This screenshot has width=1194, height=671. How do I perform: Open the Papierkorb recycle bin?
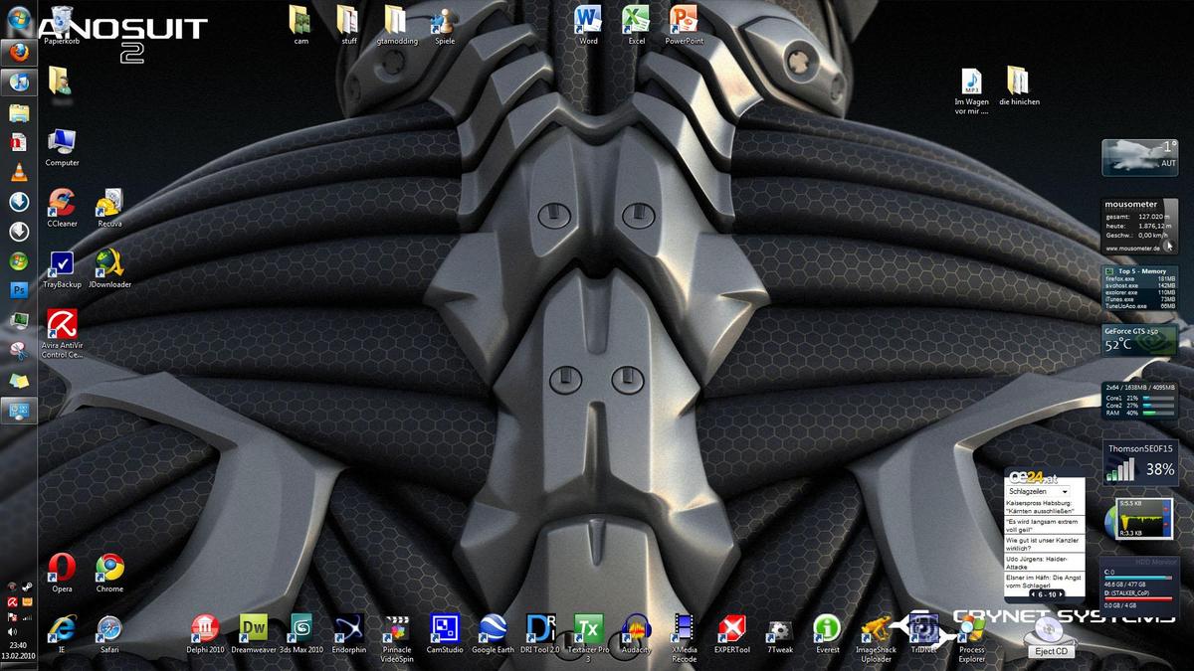(62, 20)
